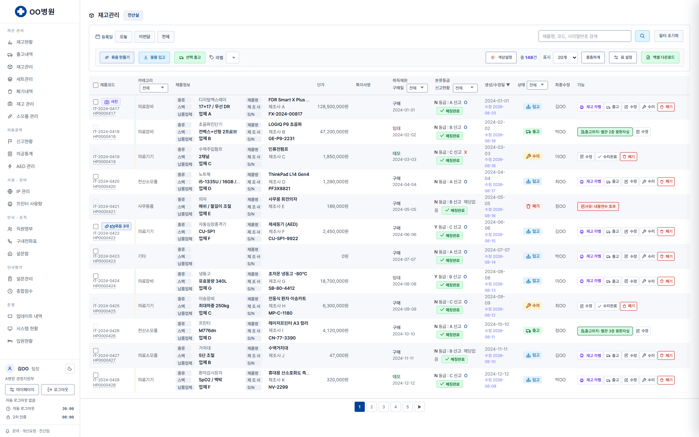The height and width of the screenshot is (437, 699).
Task: Click 수리 wrench button for IT-2024-0422
Action: tap(648, 232)
